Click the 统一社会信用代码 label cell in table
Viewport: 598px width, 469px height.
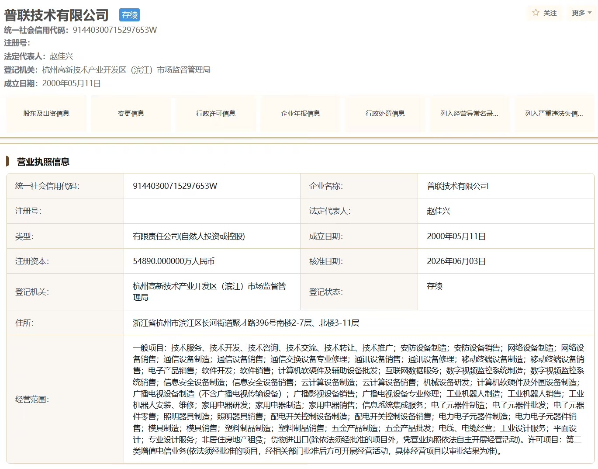65,186
